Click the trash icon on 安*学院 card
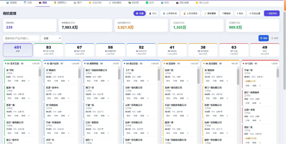Screen dimensions: 286x144 pos(29,81)
